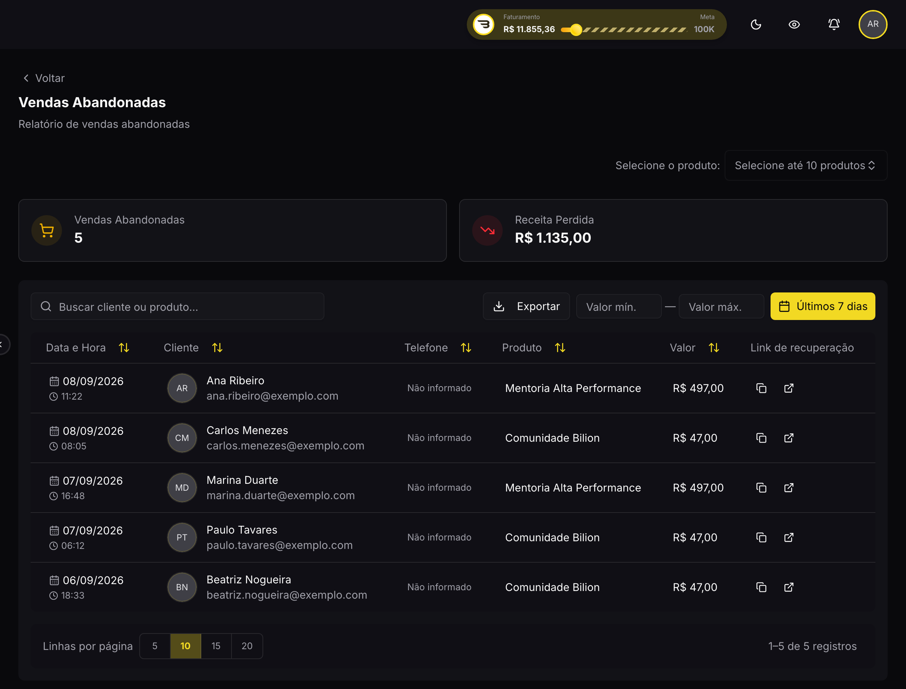Set rows per page to 20
The image size is (906, 689).
(x=247, y=646)
